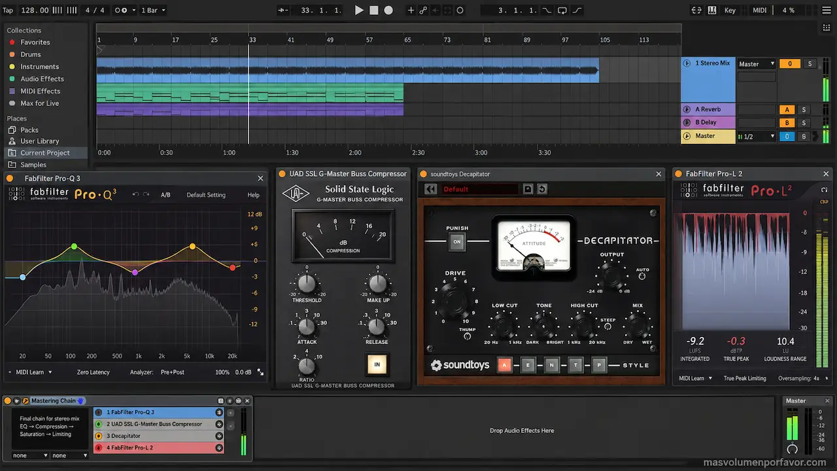Click the Tap tempo button
This screenshot has height=471, width=837.
tap(8, 10)
